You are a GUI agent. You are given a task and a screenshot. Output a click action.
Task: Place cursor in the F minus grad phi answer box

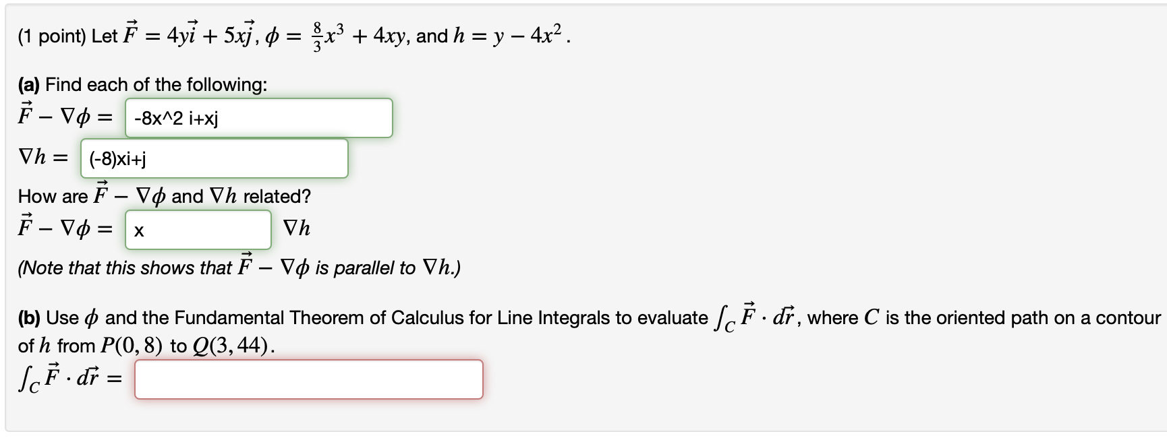point(259,118)
